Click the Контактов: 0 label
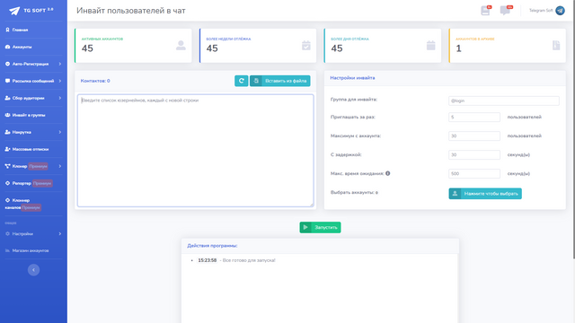Viewport: 575px width, 323px height. pyautogui.click(x=95, y=81)
